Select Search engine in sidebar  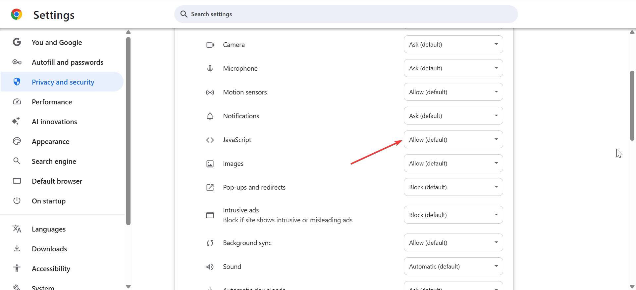54,162
